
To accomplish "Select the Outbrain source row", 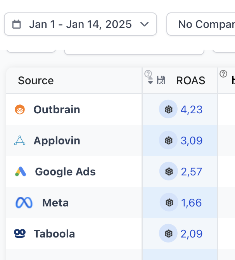I will click(74, 109).
